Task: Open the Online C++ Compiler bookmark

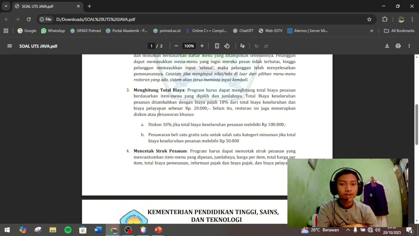Action: coord(206,31)
